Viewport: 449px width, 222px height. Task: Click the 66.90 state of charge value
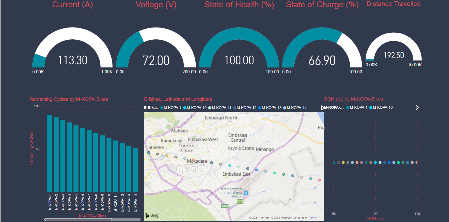(x=322, y=60)
